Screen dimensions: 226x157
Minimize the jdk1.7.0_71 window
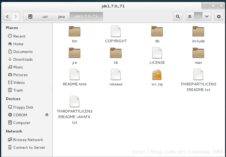click(x=205, y=6)
